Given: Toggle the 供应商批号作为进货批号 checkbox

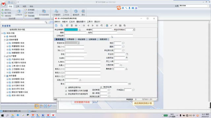Looking at the screenshot, I should point(66,94).
